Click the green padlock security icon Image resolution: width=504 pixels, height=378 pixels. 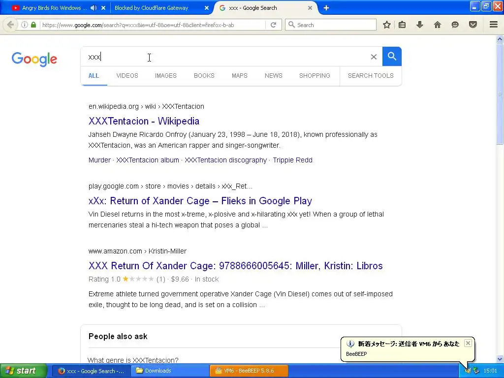(33, 25)
